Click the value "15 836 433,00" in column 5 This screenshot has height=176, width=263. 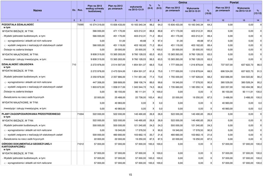[x=118, y=25]
